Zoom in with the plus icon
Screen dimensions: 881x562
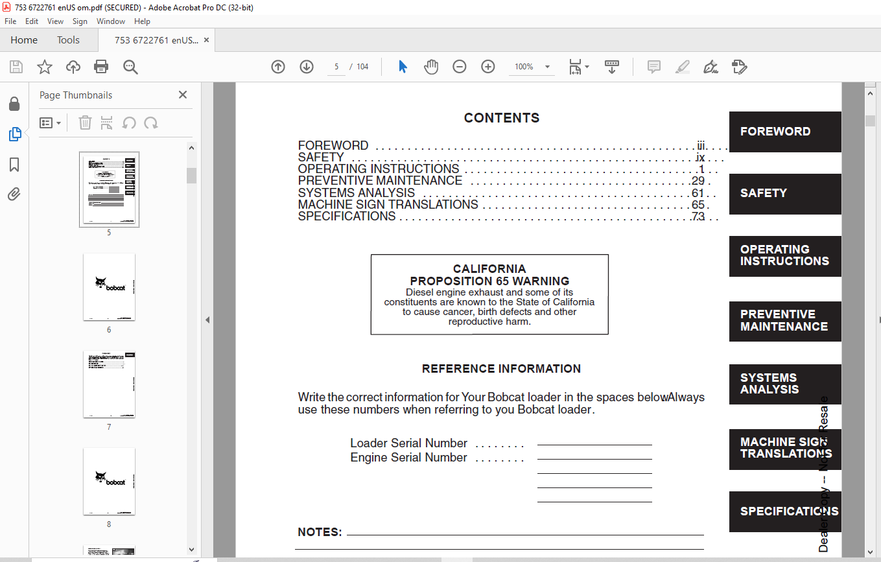click(488, 67)
